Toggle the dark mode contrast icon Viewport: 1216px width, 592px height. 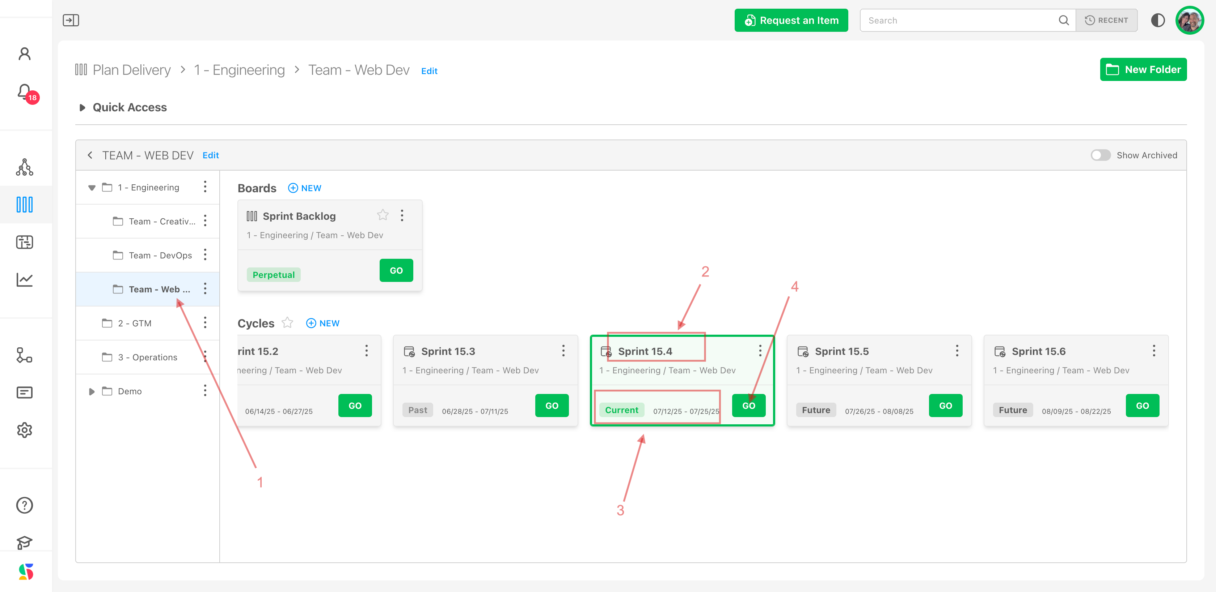pyautogui.click(x=1158, y=20)
